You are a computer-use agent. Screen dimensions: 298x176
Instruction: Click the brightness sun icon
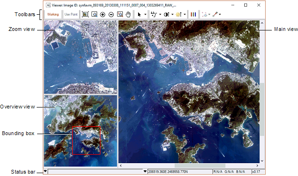[179, 14]
